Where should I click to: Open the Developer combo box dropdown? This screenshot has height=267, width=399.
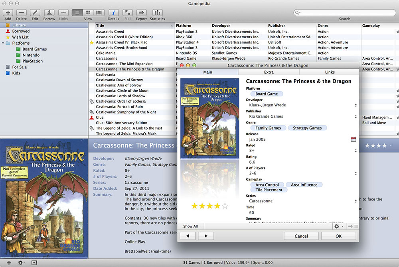coord(356,105)
